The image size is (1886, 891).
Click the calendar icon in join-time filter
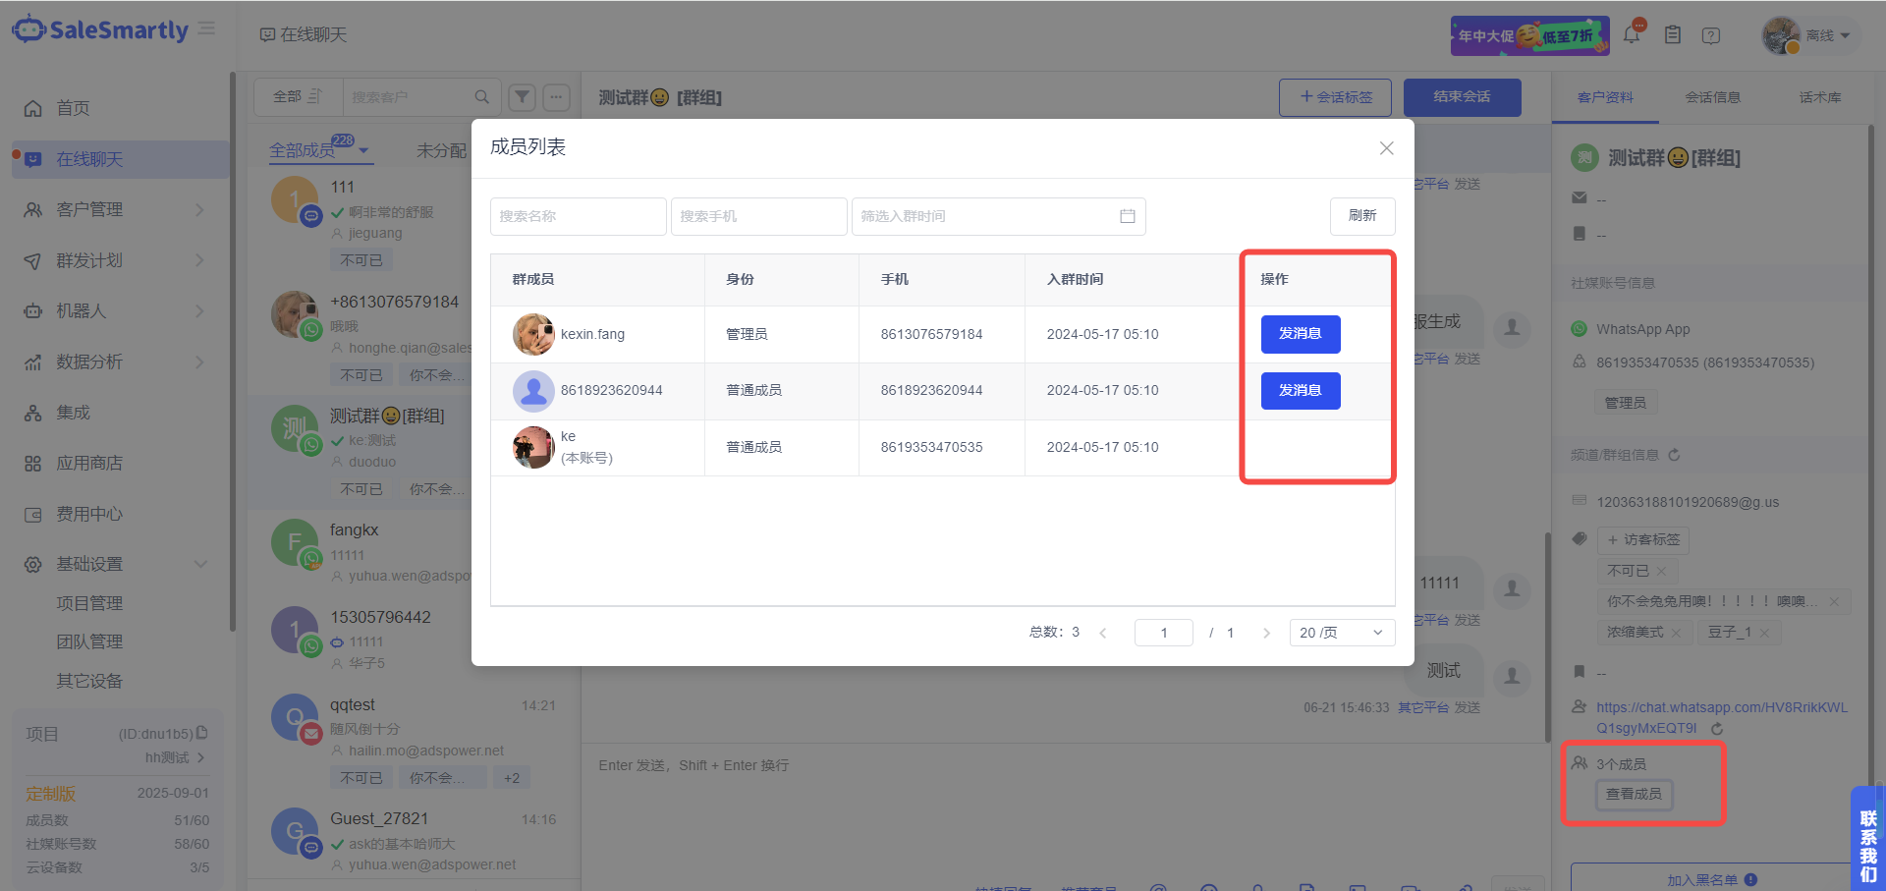1127,216
